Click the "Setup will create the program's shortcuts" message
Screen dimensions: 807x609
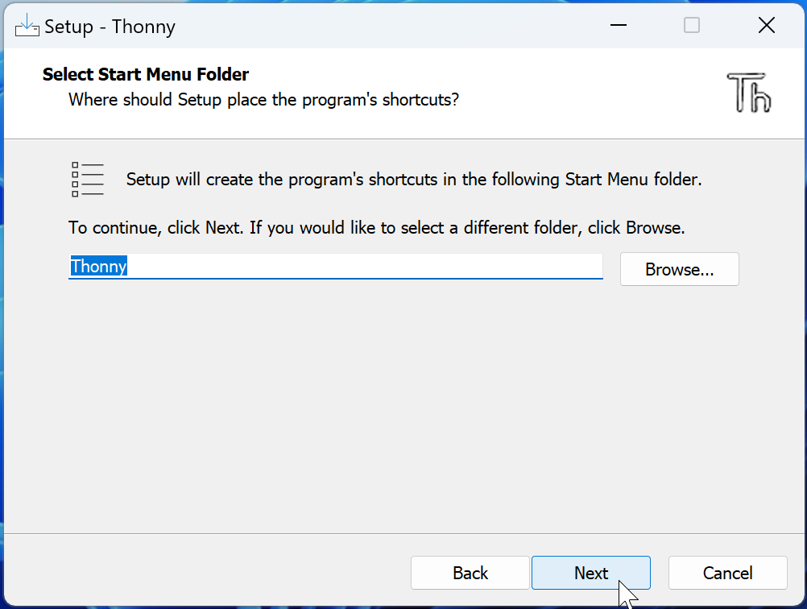414,179
